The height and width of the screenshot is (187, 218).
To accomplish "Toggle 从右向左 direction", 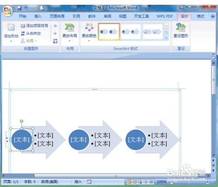I will tap(31, 34).
